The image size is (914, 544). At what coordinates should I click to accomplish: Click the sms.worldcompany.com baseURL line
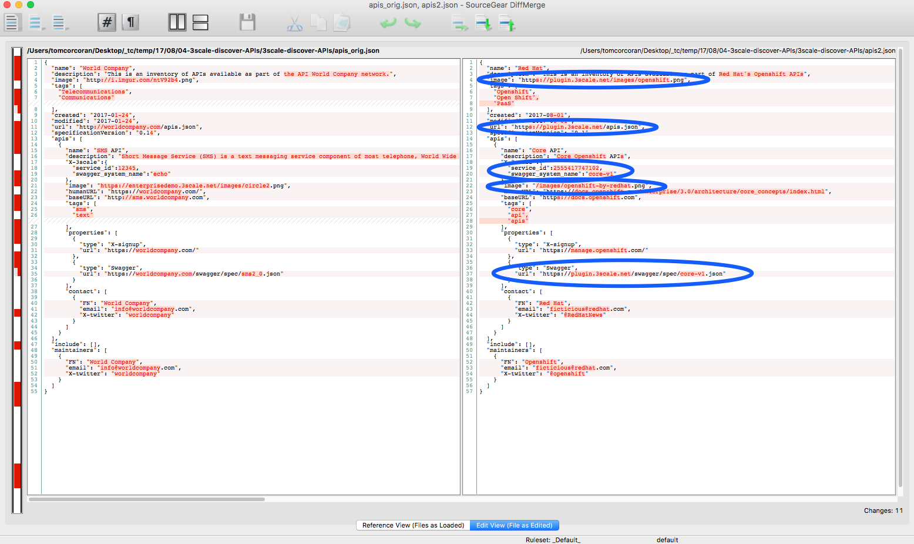tap(137, 197)
